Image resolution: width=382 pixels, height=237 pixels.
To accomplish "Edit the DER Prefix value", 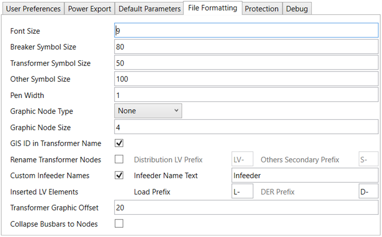I will [368, 191].
